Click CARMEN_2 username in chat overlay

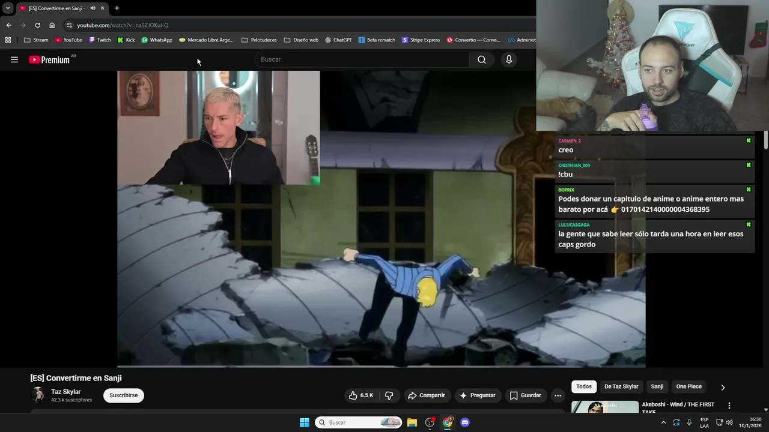(570, 141)
